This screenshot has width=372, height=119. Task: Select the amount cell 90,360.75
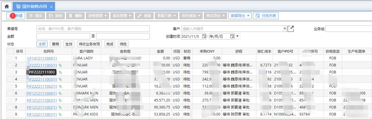tap(160, 107)
